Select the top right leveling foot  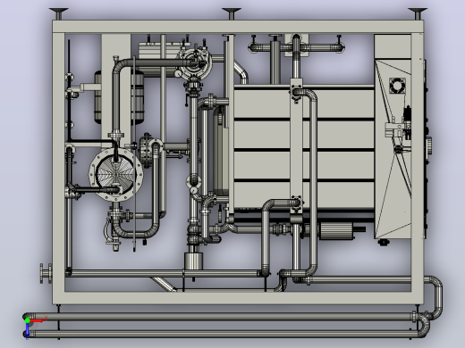[418, 13]
